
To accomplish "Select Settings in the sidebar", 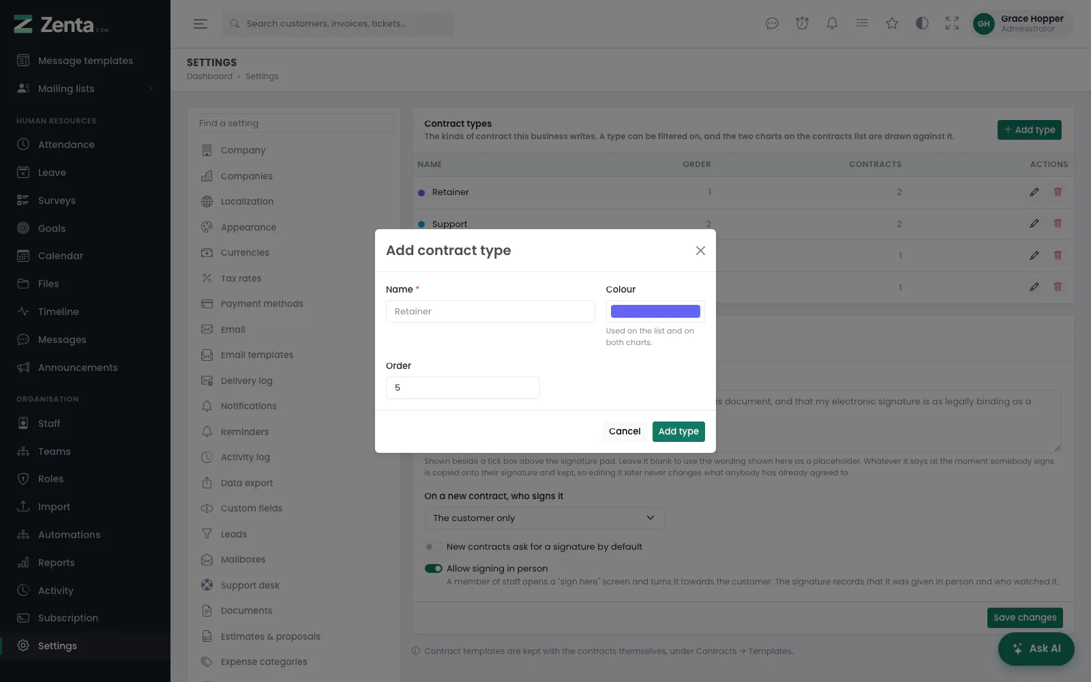I will pos(85,646).
